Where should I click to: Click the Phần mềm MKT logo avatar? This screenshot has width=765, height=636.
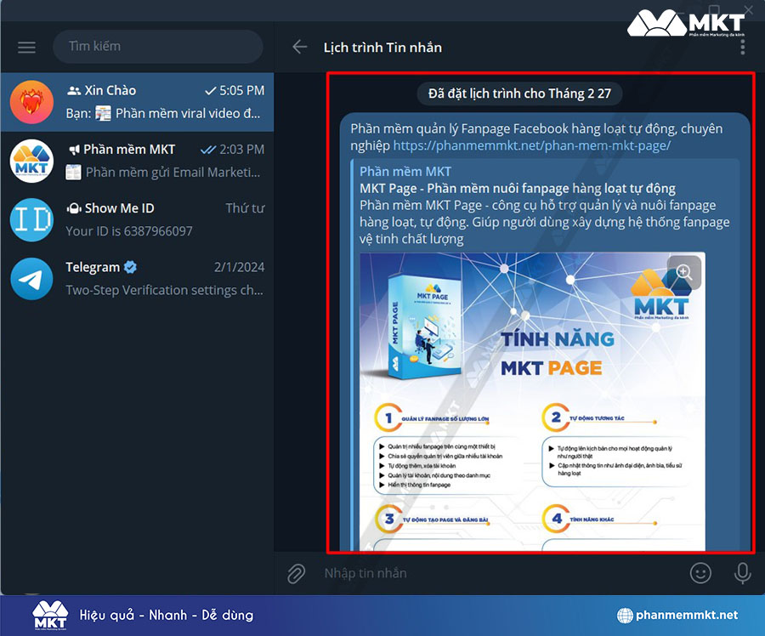click(x=31, y=161)
